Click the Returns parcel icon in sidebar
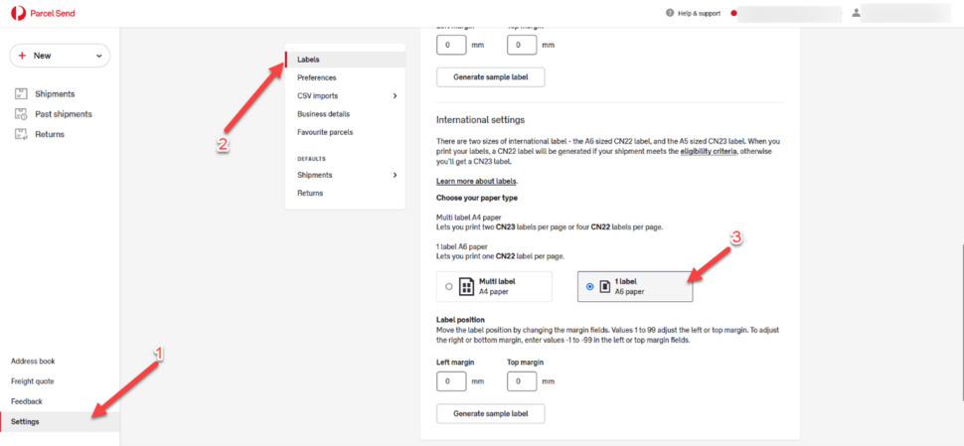 [21, 134]
